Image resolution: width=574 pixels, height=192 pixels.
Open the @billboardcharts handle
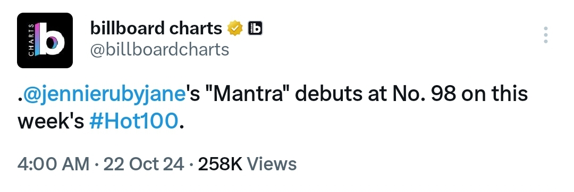(159, 50)
